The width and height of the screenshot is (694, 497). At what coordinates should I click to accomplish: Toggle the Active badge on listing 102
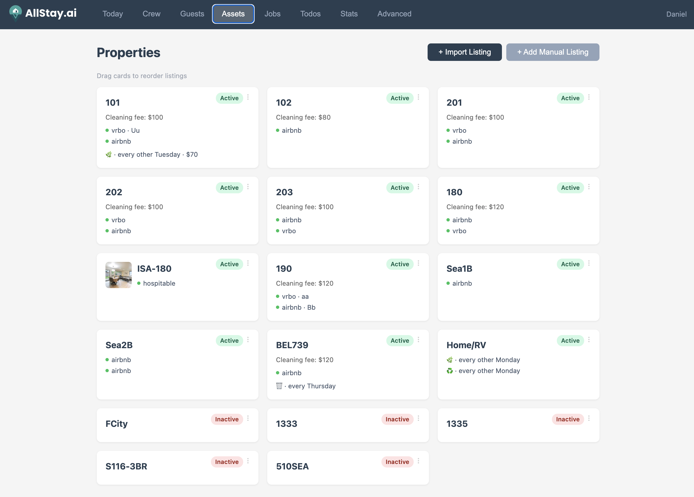click(x=400, y=98)
